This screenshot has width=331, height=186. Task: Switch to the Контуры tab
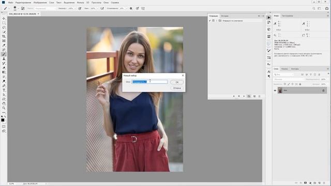click(x=295, y=69)
